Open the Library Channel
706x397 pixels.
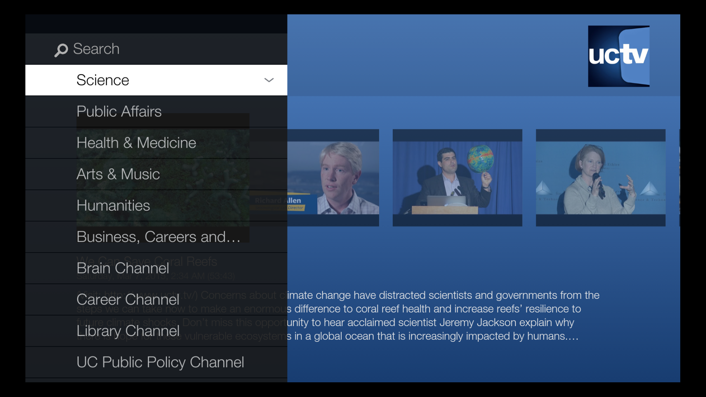click(x=127, y=331)
